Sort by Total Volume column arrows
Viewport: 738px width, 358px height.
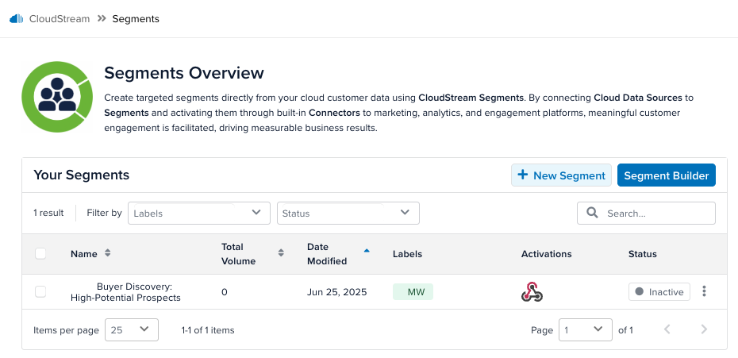coord(281,253)
